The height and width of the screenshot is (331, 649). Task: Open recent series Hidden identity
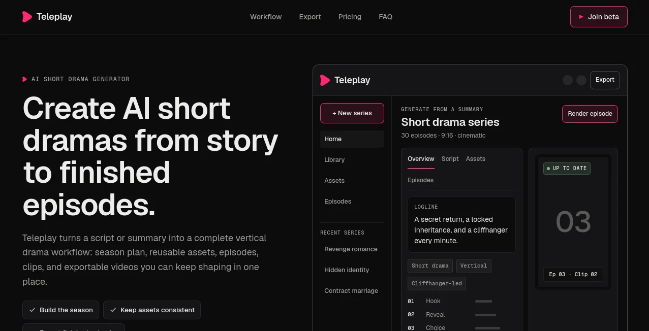352,270
